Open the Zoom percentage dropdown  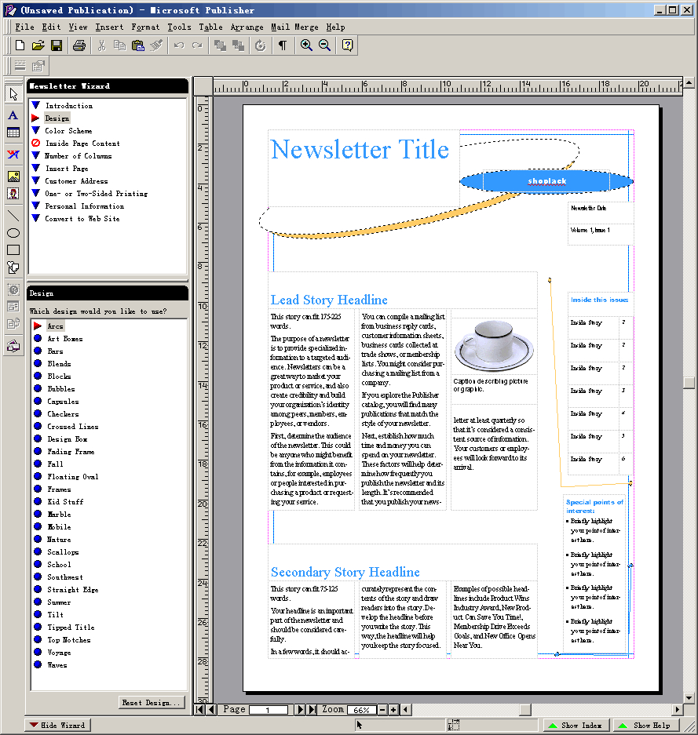coord(361,709)
